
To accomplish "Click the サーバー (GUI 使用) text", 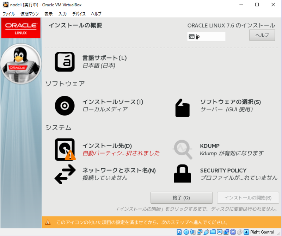I will point(227,109).
